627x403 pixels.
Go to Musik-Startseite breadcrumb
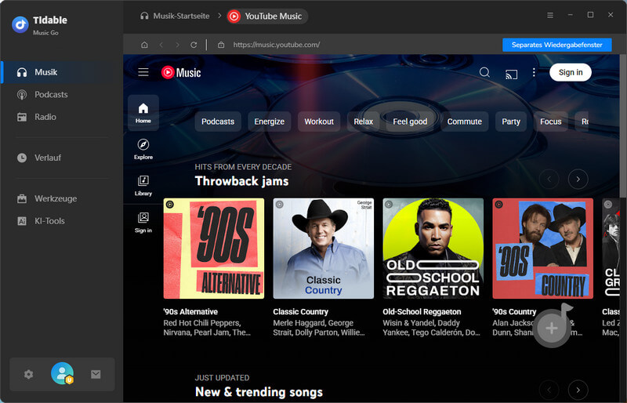[175, 16]
